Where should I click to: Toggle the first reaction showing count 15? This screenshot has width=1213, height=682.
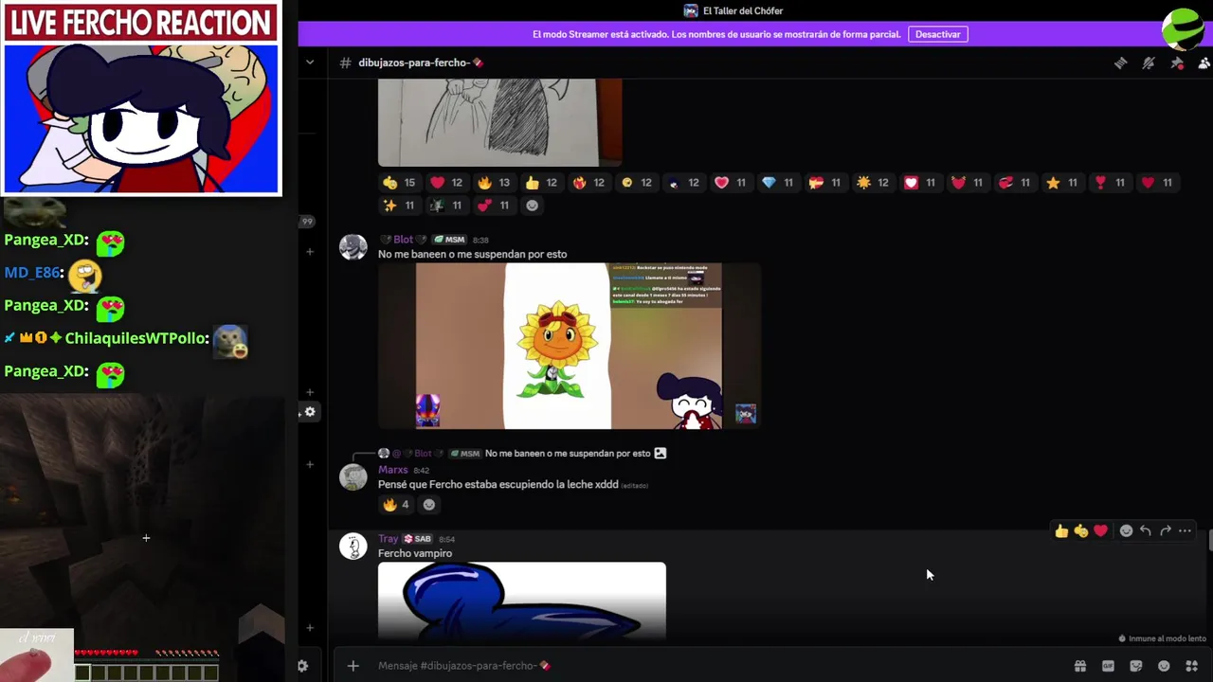[398, 183]
